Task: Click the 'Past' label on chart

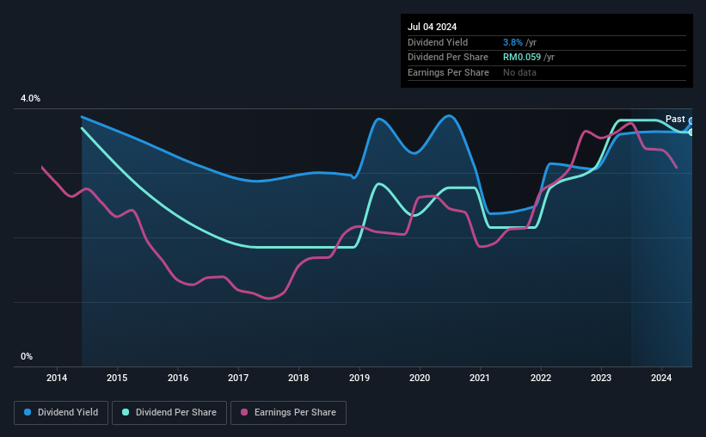Action: pyautogui.click(x=675, y=119)
